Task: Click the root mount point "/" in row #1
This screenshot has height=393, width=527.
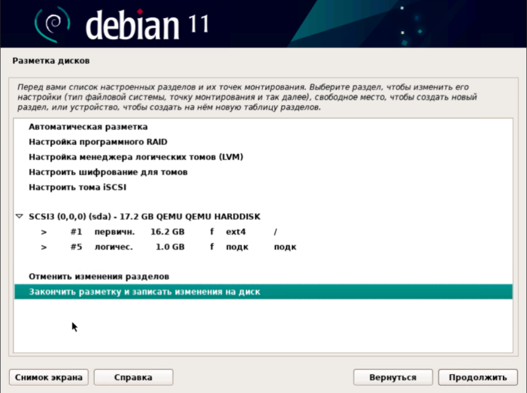Action: [275, 232]
